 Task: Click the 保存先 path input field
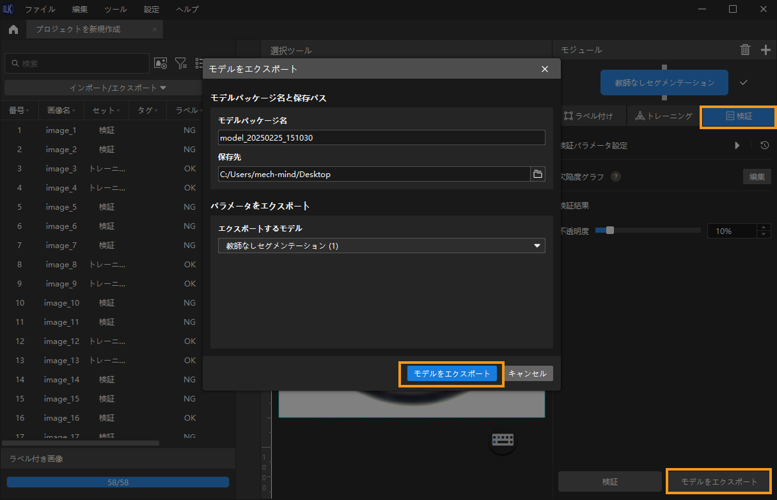pos(374,174)
